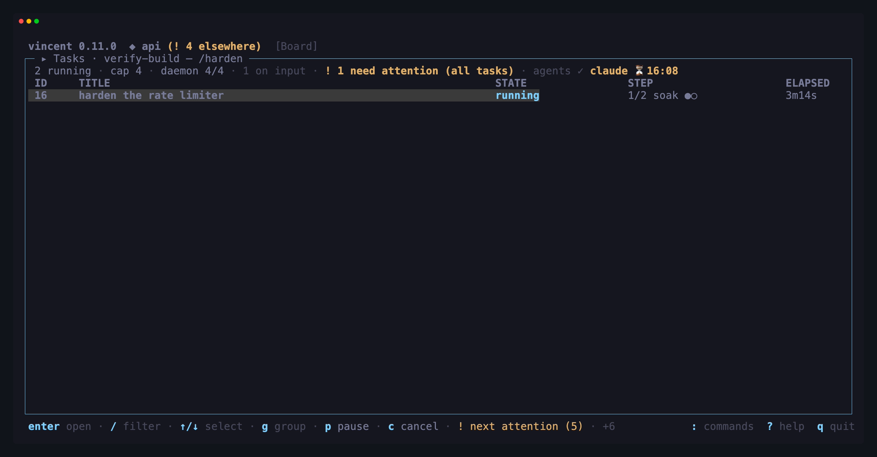Click '! 1 need attention (all tasks)'
Screen dimensions: 877x457
tap(419, 71)
